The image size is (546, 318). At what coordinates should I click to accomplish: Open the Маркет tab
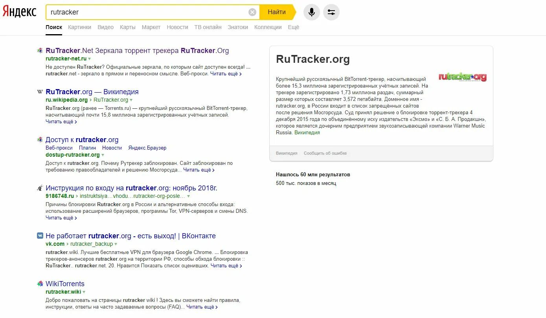(x=151, y=27)
